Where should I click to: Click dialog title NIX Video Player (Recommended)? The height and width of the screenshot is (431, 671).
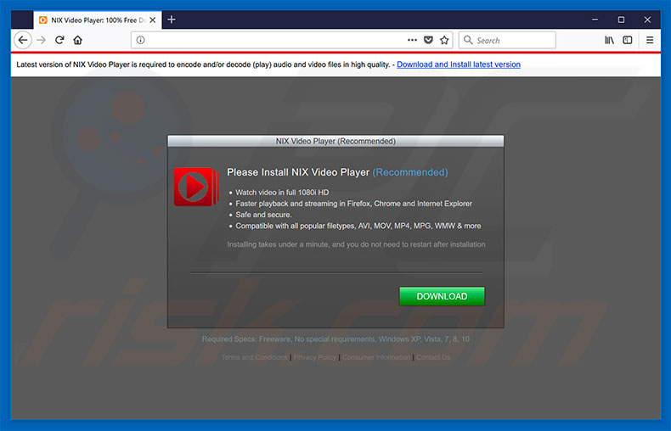335,141
